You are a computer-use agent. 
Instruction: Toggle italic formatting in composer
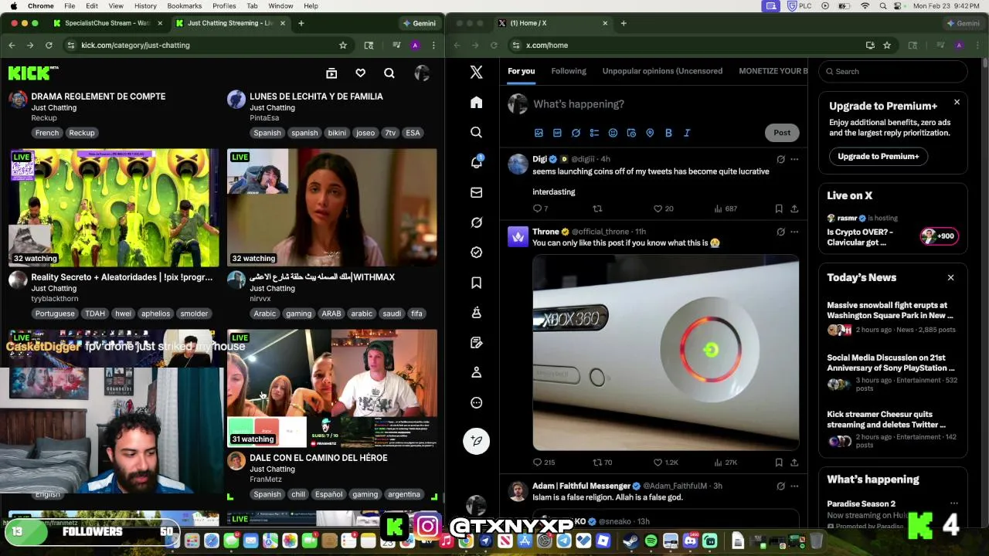coord(687,133)
